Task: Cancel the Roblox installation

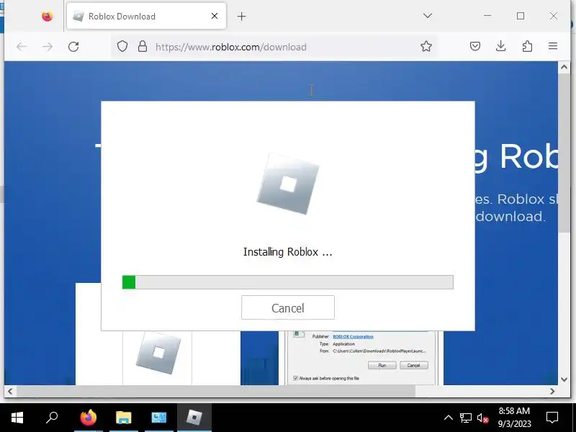Action: (287, 307)
